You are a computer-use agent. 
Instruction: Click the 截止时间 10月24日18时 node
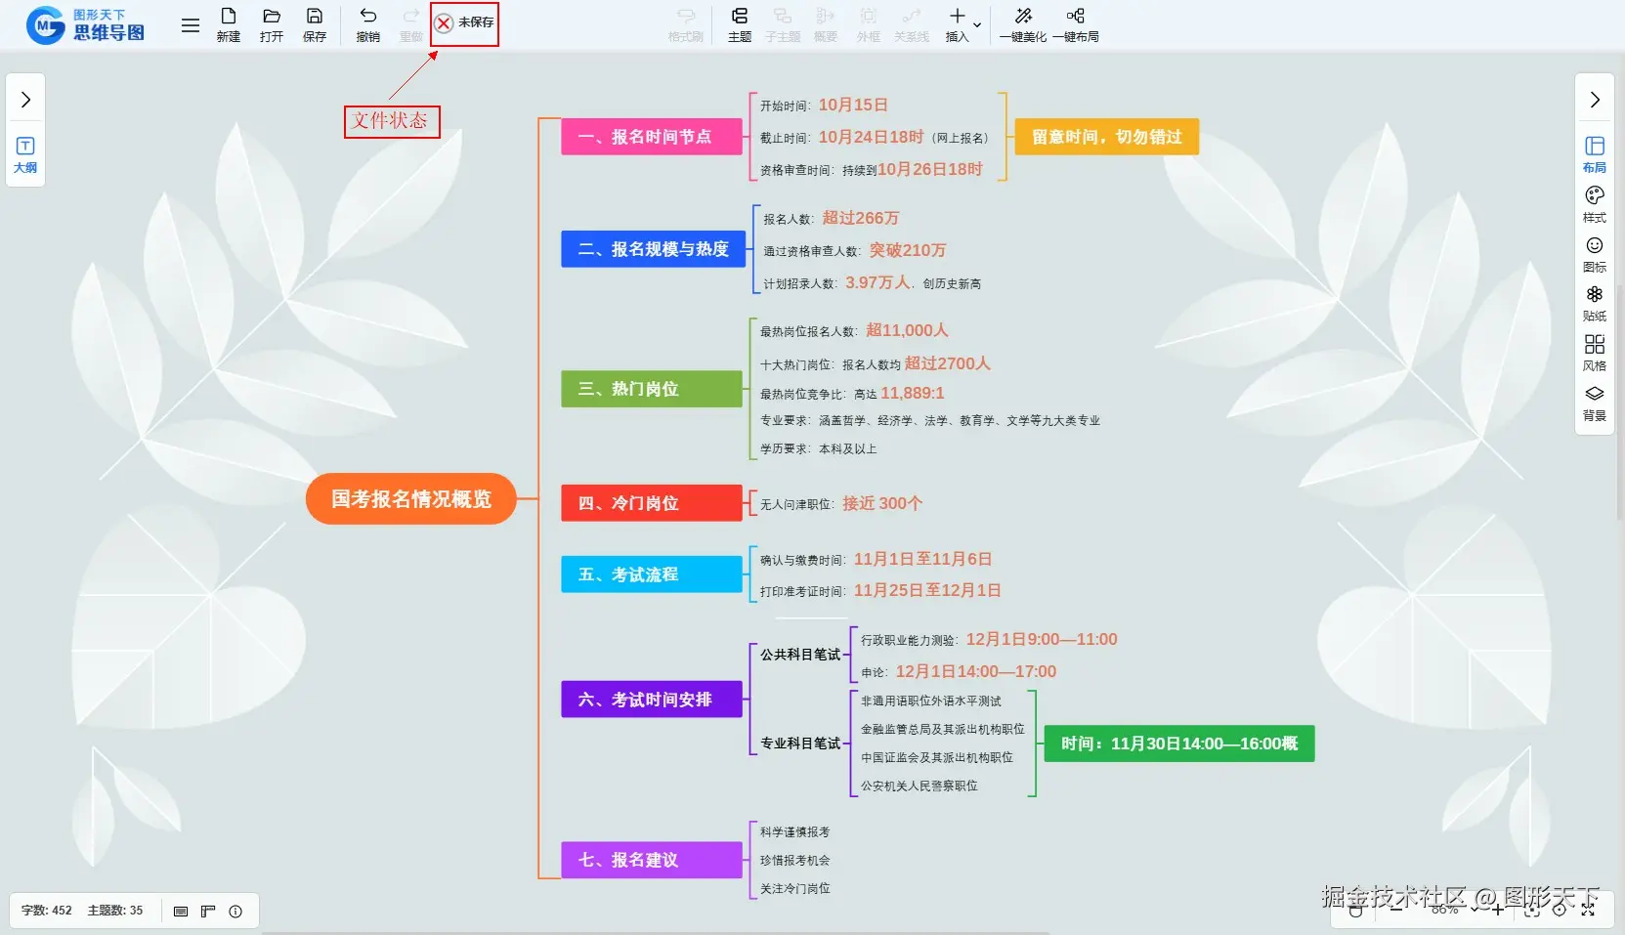point(875,137)
